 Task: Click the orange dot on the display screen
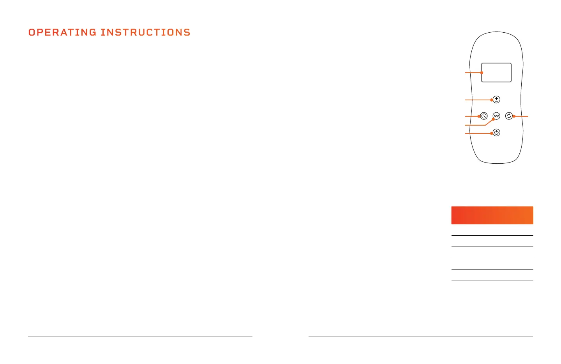click(x=482, y=73)
